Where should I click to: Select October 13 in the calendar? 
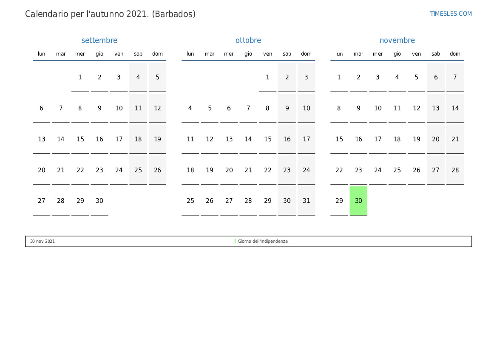[x=229, y=139]
